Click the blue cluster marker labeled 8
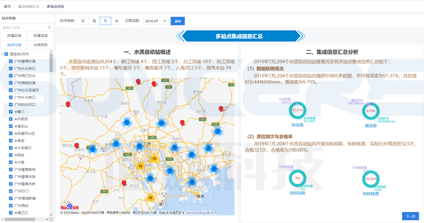424x223 pixels. coord(214,169)
